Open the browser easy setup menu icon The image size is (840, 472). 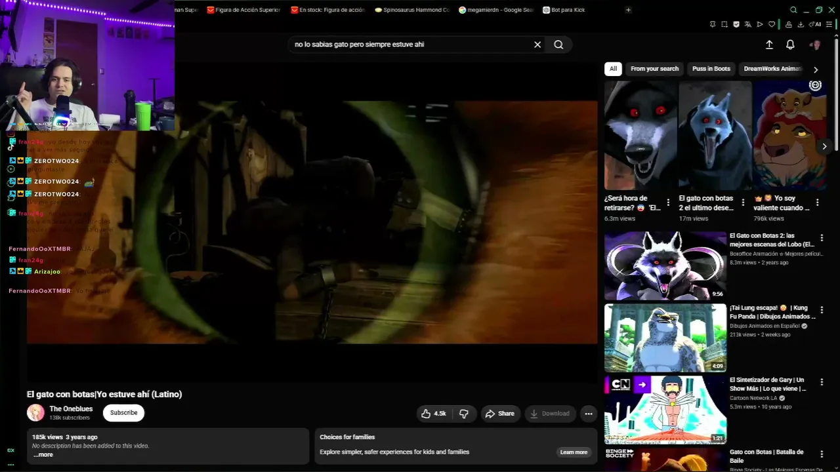pyautogui.click(x=830, y=24)
